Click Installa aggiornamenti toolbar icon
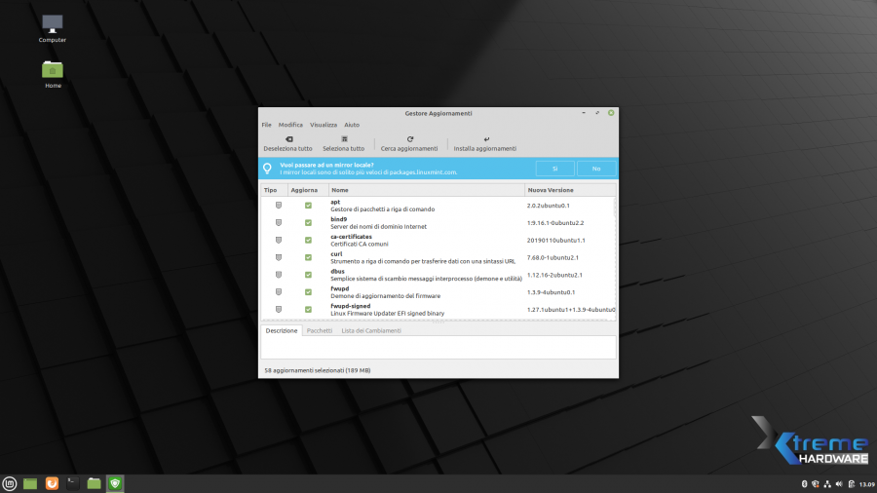The height and width of the screenshot is (493, 877). click(x=484, y=139)
